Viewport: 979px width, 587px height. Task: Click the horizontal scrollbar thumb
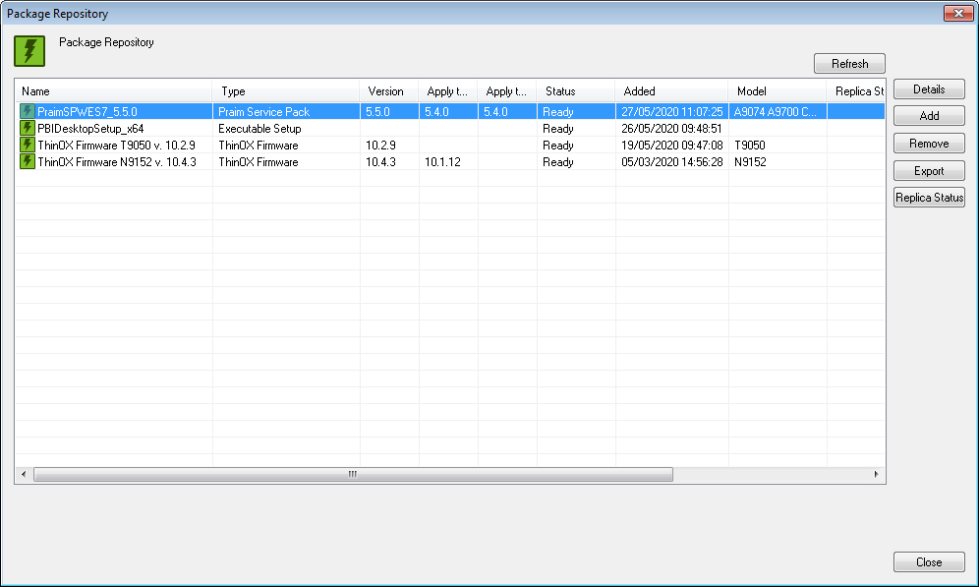[x=354, y=475]
